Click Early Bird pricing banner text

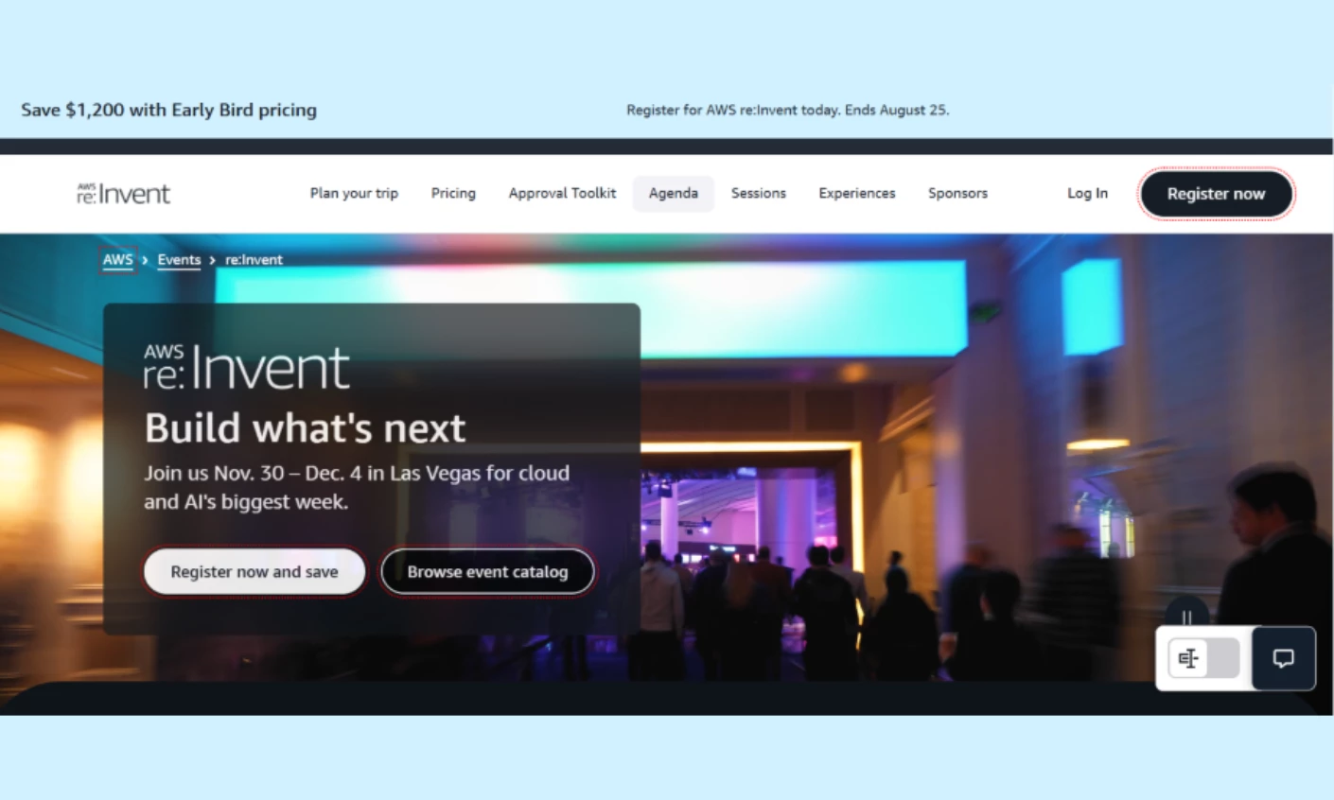point(169,110)
